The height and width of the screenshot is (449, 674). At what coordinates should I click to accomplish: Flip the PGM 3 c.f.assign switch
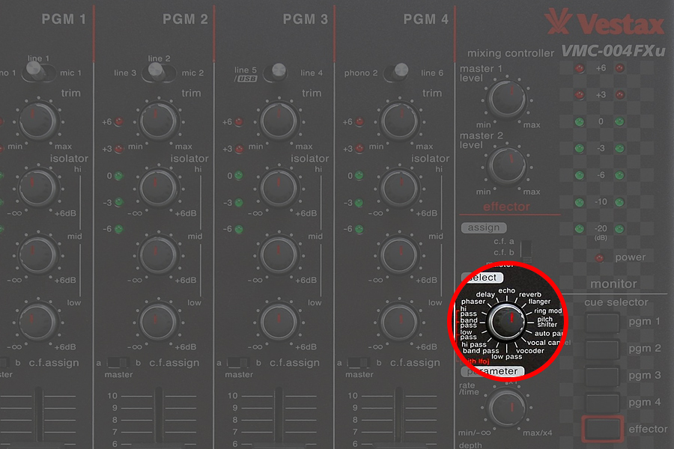pos(235,363)
